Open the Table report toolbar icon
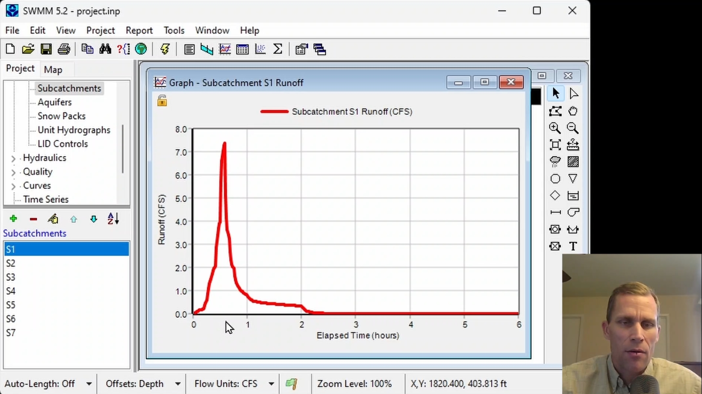Image resolution: width=702 pixels, height=394 pixels. click(x=242, y=49)
